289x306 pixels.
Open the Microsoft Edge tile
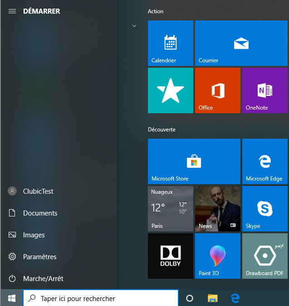265,161
